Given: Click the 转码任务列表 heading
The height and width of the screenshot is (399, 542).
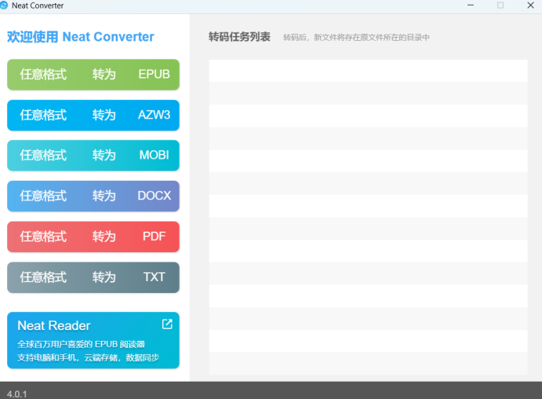Looking at the screenshot, I should pos(239,37).
